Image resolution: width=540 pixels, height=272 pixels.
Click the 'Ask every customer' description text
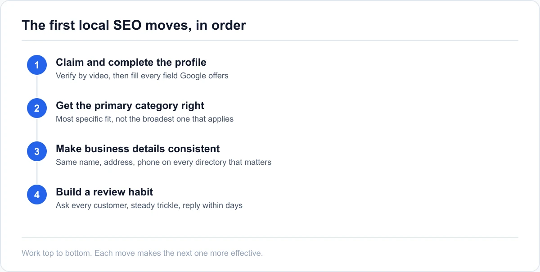149,205
